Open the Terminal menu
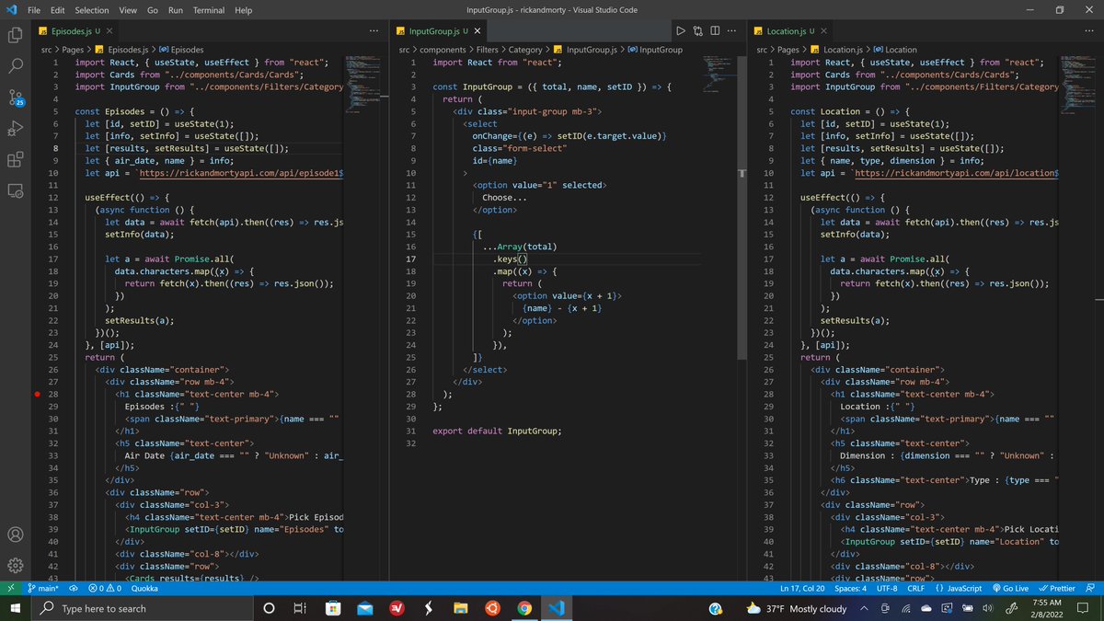The height and width of the screenshot is (621, 1104). coord(209,9)
